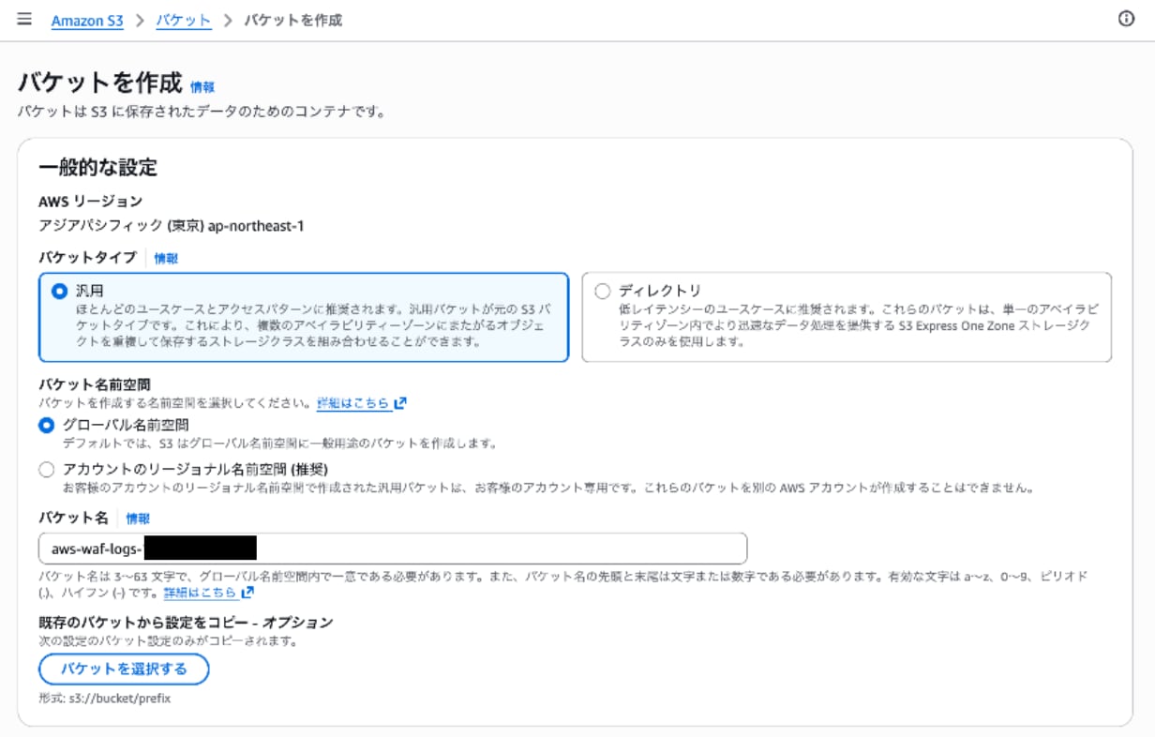
Task: Click the ディレクトリ card description text
Action: click(x=858, y=324)
